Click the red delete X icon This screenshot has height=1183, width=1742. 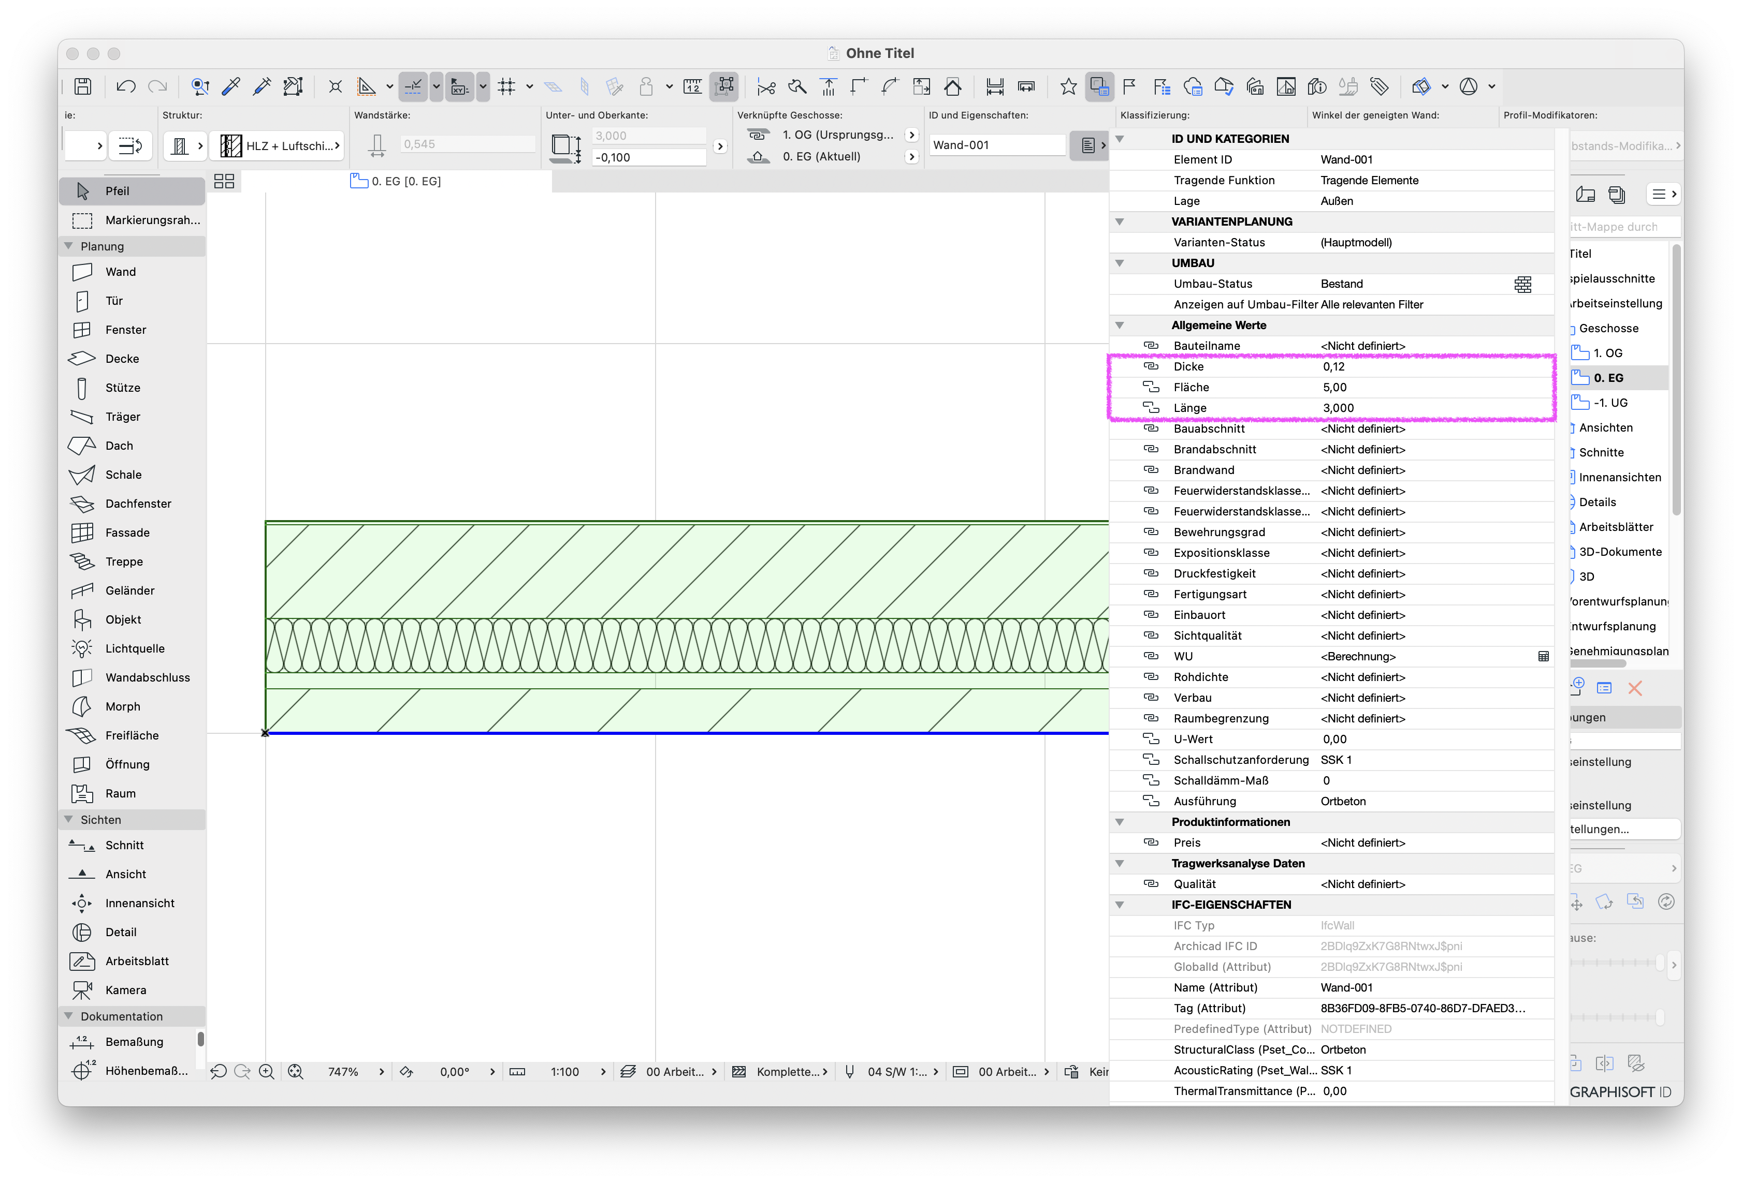click(x=1635, y=688)
